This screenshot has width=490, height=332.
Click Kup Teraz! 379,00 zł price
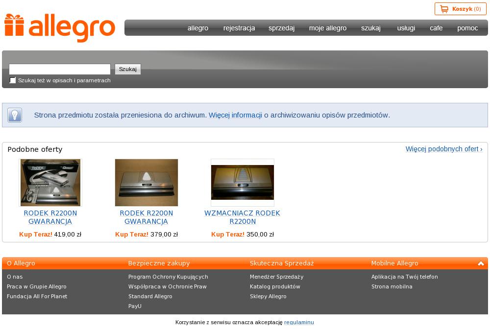coord(146,234)
